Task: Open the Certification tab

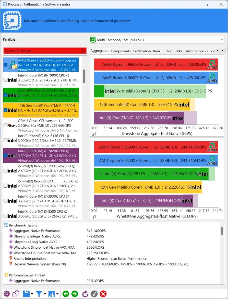Action: click(142, 51)
